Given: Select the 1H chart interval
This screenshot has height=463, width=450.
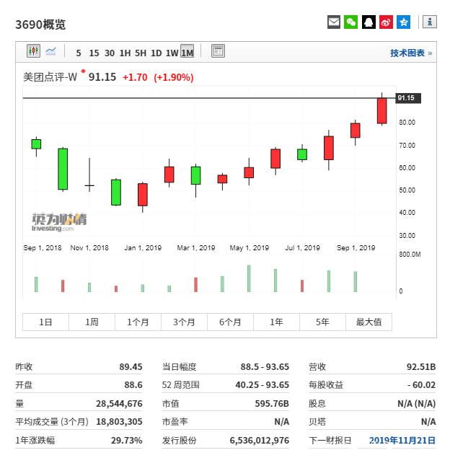Looking at the screenshot, I should (x=125, y=53).
